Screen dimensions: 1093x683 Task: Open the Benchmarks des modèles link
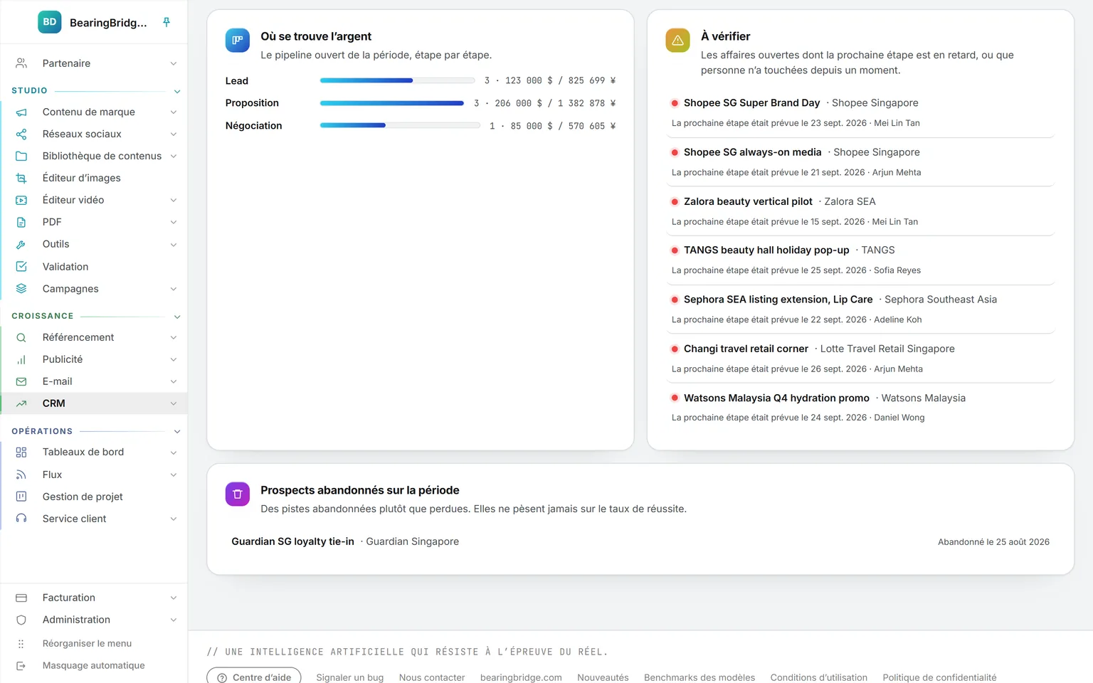pyautogui.click(x=699, y=677)
